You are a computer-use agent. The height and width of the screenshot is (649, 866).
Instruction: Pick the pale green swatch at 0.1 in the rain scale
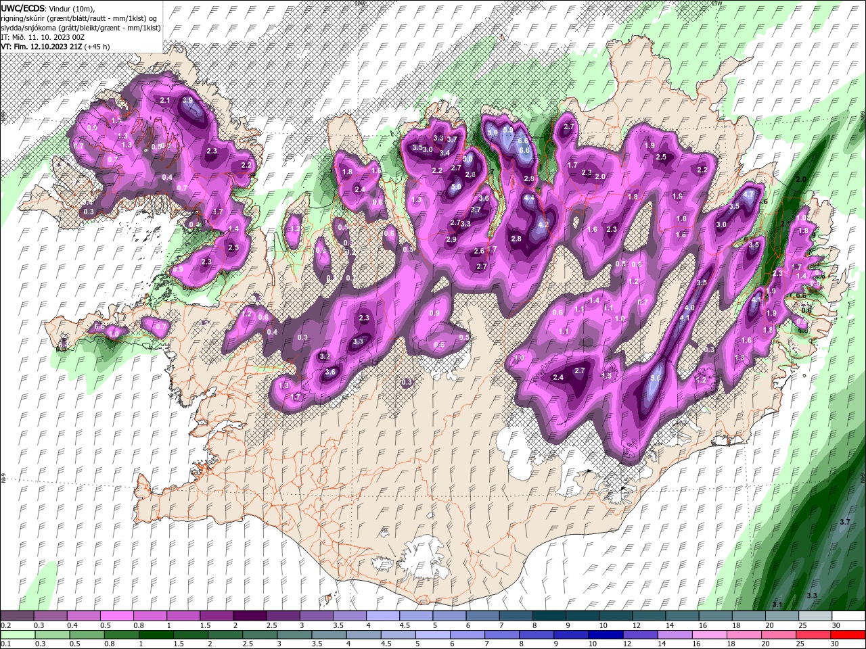click(x=17, y=635)
